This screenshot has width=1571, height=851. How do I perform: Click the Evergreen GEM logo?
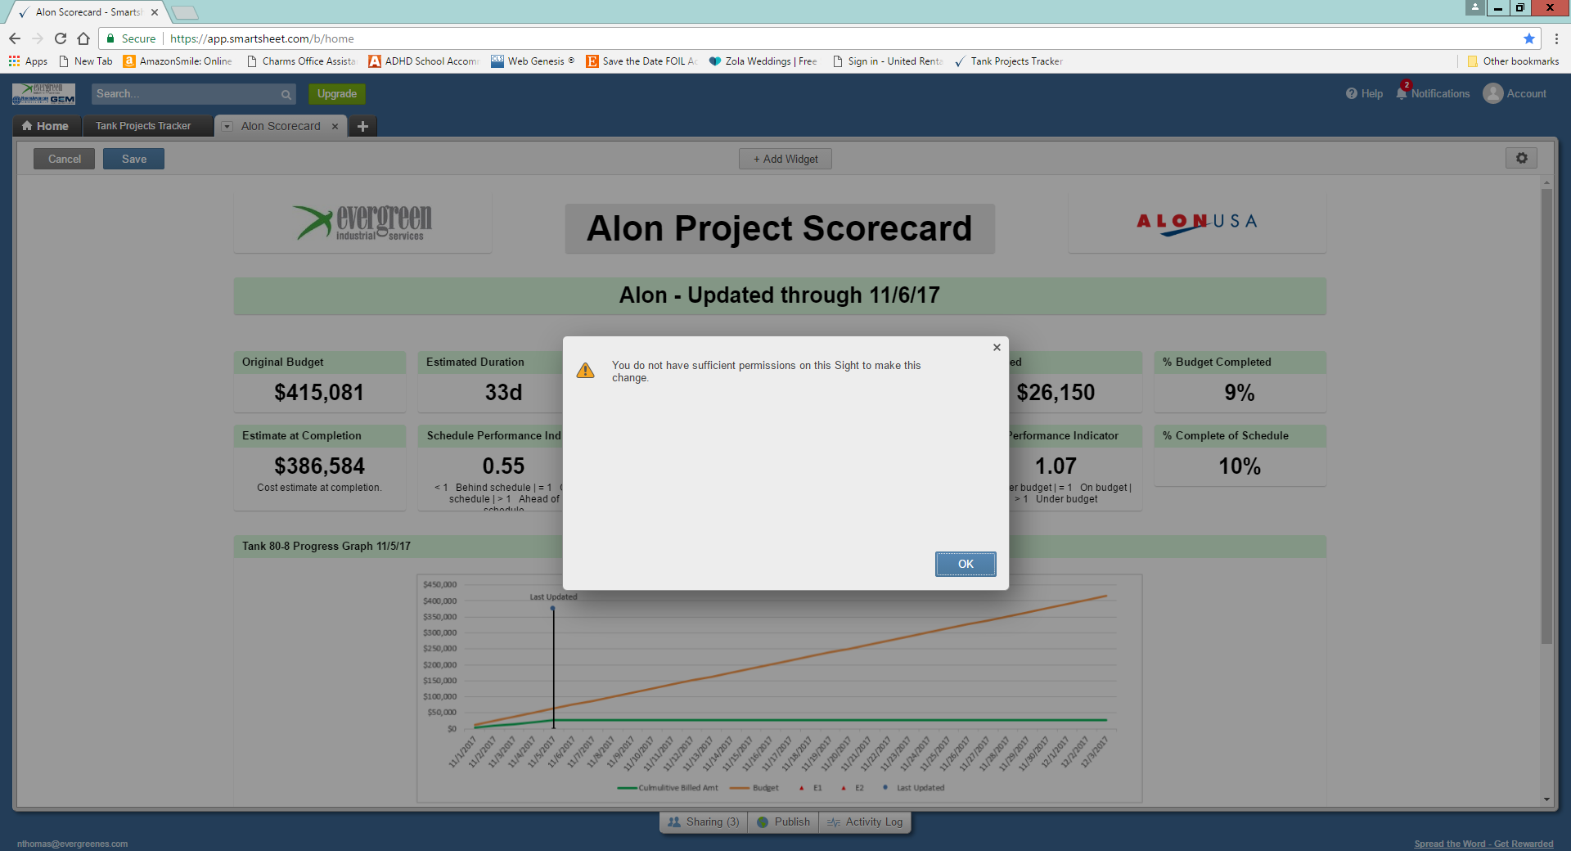[x=44, y=93]
